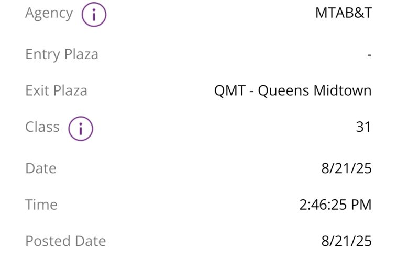Tap the info icon beside Class
The height and width of the screenshot is (272, 397).
click(81, 128)
